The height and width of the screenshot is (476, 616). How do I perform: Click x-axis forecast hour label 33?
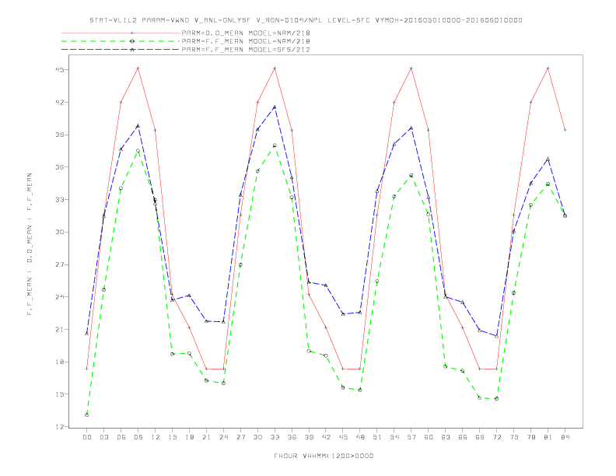pyautogui.click(x=275, y=437)
